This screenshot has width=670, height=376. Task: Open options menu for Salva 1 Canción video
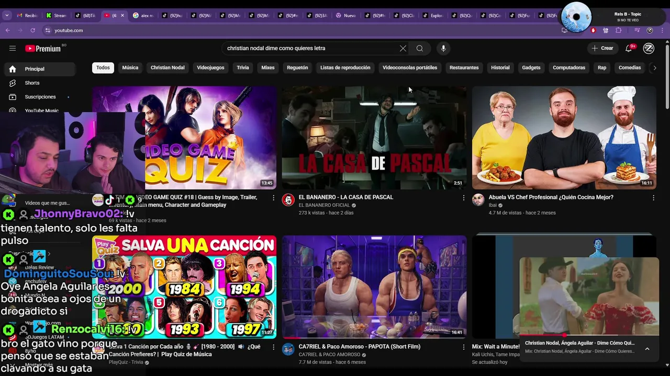click(x=273, y=347)
